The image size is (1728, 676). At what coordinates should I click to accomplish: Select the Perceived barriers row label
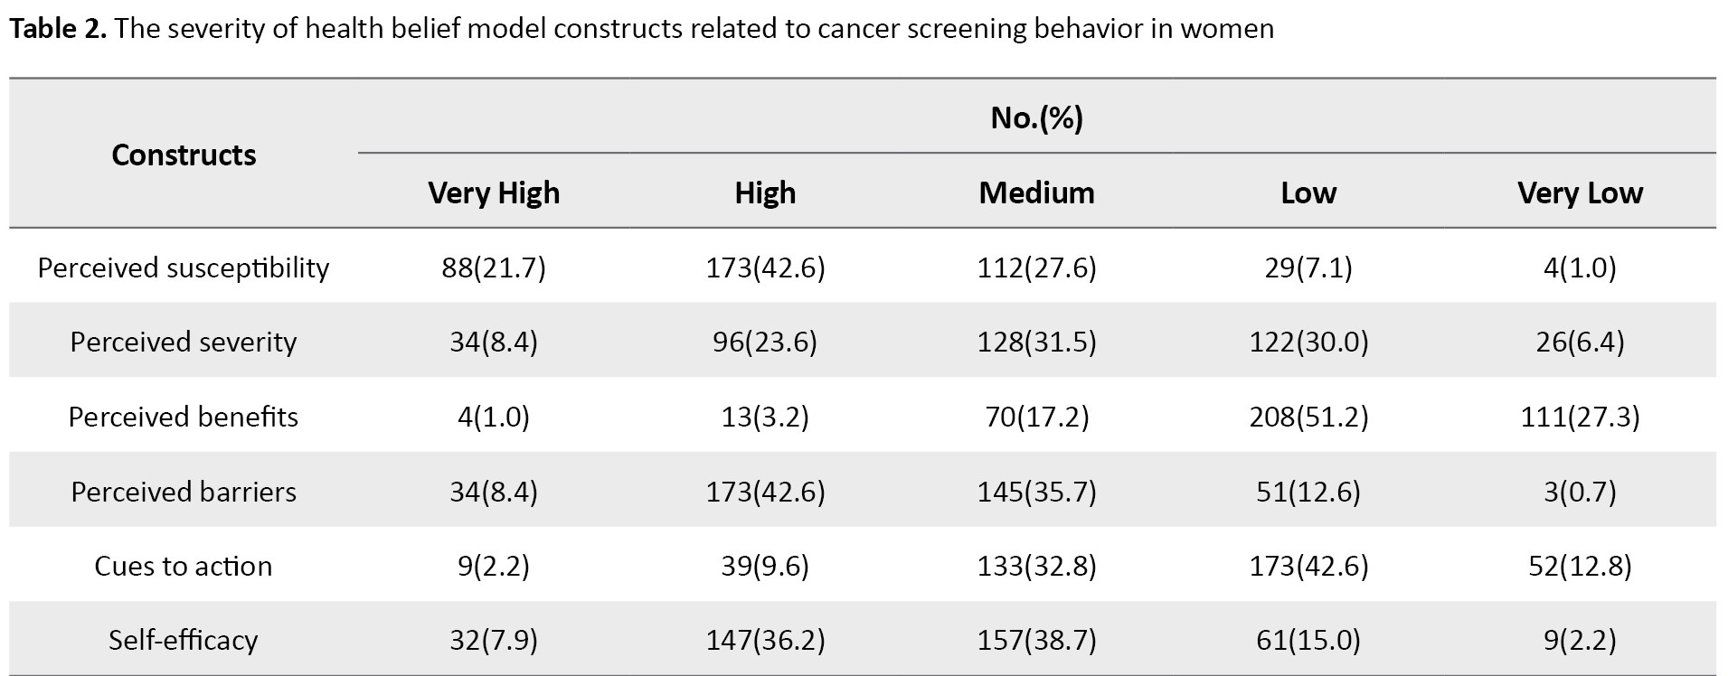pos(184,492)
